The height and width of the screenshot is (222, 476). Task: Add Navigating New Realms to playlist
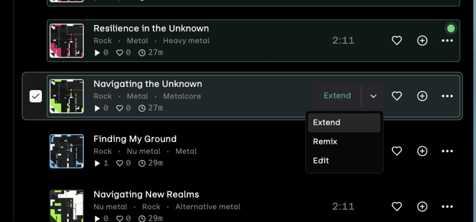(x=422, y=206)
